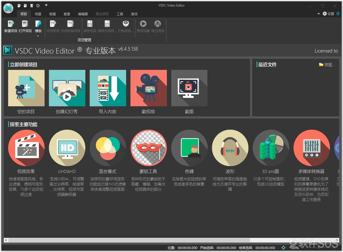Click the 导出项目 ribbon tab

point(102,14)
